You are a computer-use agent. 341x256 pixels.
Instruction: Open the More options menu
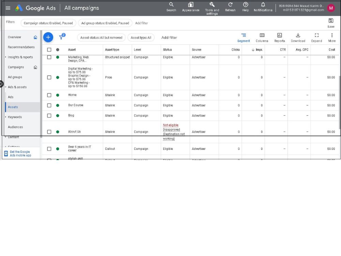coord(332,38)
